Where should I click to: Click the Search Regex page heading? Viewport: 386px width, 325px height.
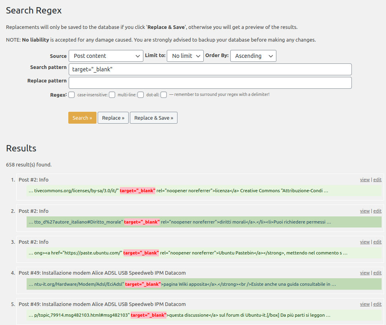(34, 11)
